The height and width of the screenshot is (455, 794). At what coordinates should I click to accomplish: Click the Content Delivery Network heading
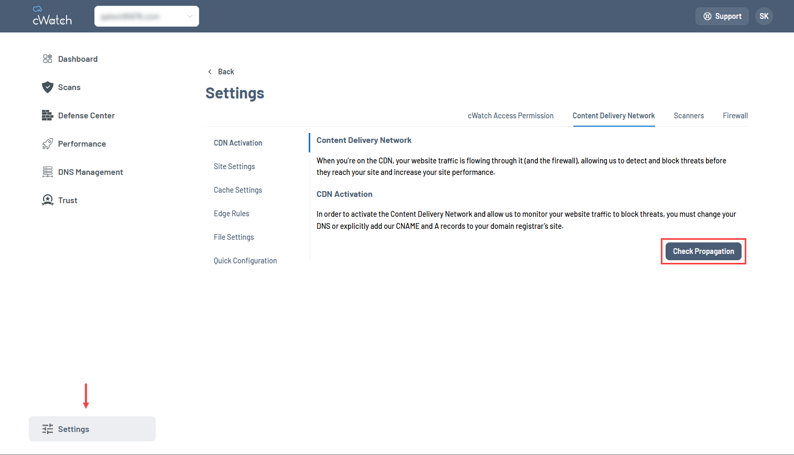(x=364, y=140)
